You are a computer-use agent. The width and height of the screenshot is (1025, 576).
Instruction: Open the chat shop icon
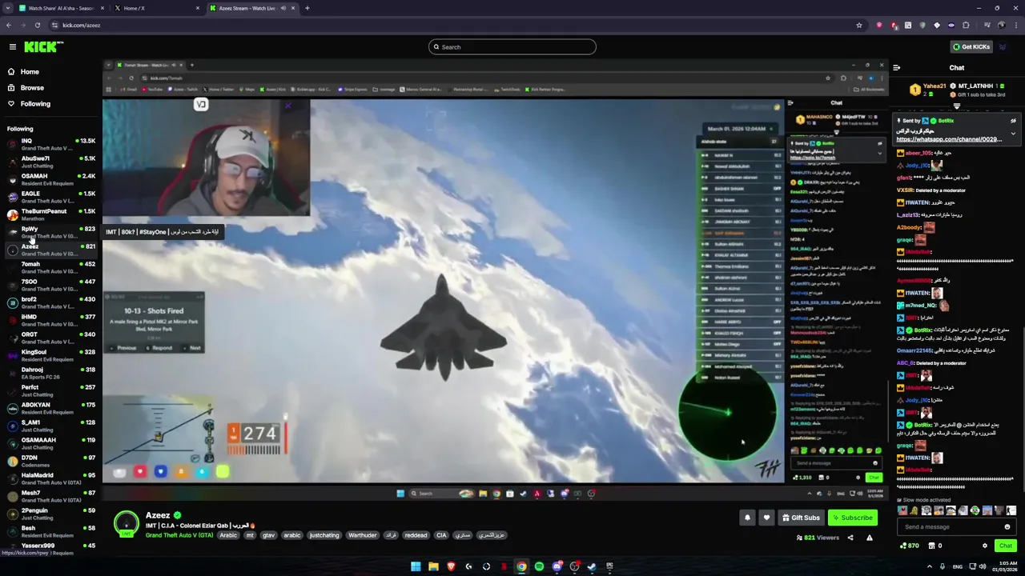[931, 546]
